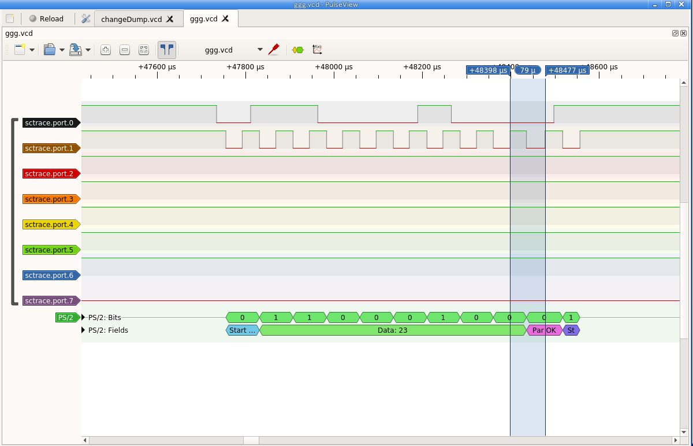Open the zoom-in tool
Screen dimensions: 693x446
(106, 50)
